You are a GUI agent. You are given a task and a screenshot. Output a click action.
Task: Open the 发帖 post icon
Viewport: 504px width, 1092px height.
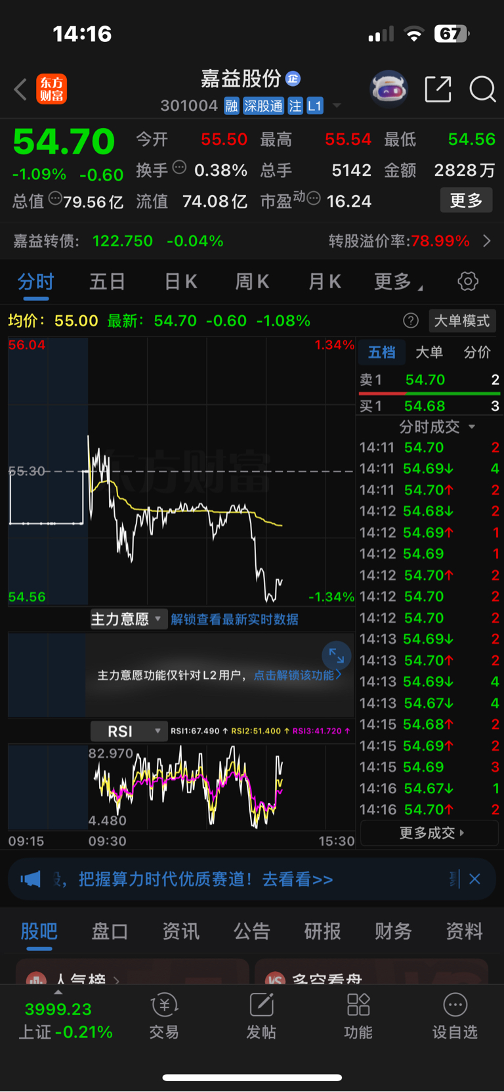tap(261, 1016)
